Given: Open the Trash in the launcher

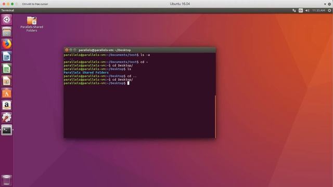Looking at the screenshot, I should 7,180.
